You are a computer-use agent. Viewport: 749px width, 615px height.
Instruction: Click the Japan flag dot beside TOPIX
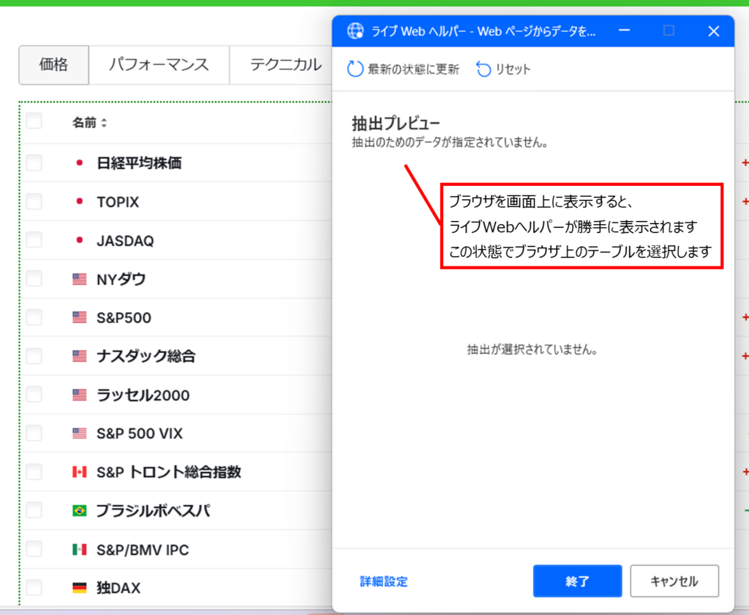tap(79, 202)
